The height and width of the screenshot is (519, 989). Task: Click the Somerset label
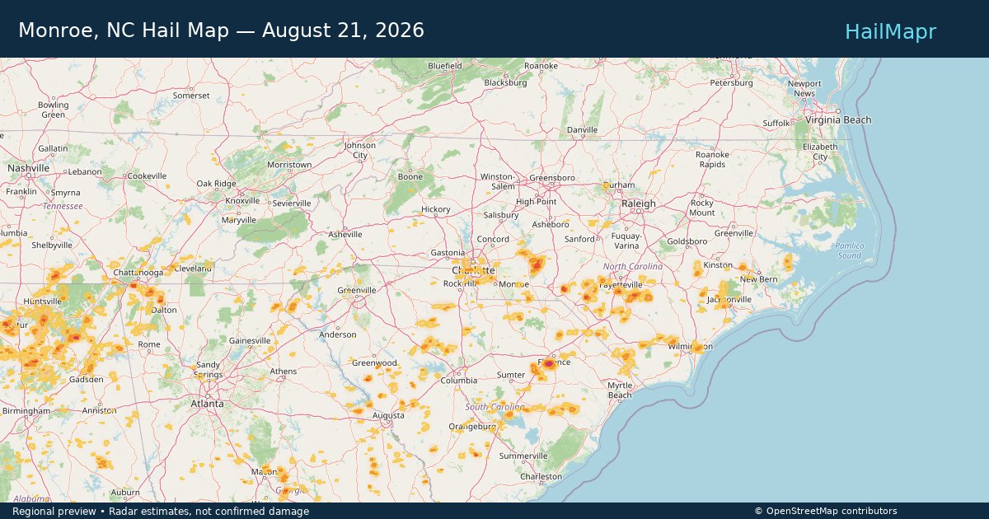[x=191, y=96]
